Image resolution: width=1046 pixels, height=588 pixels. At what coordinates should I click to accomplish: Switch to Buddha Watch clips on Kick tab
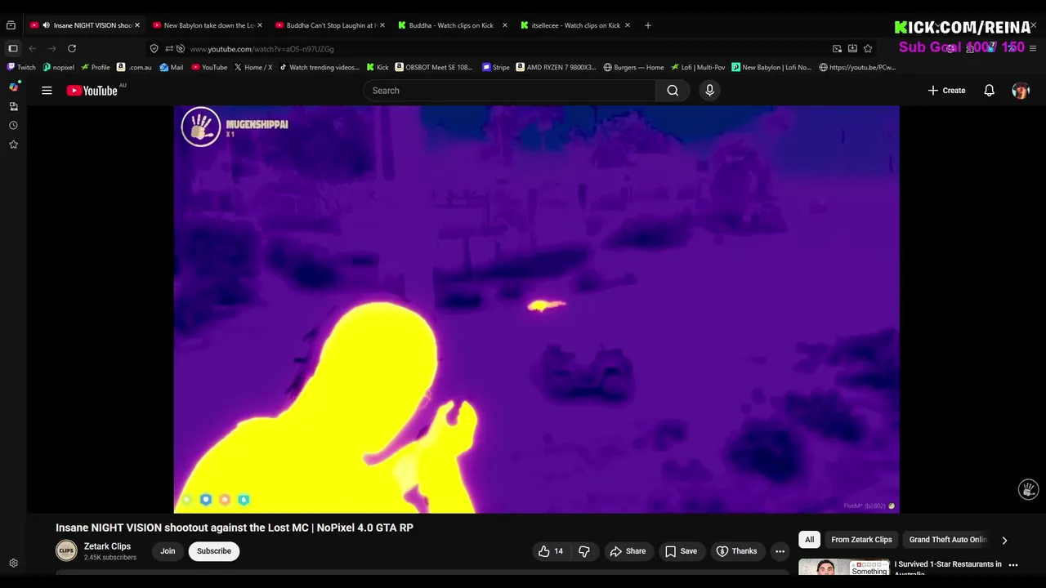click(x=453, y=25)
